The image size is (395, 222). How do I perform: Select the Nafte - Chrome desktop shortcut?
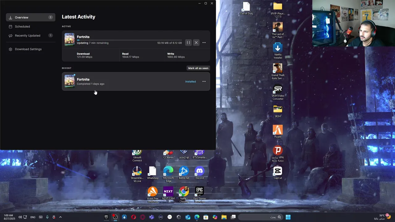[184, 195]
